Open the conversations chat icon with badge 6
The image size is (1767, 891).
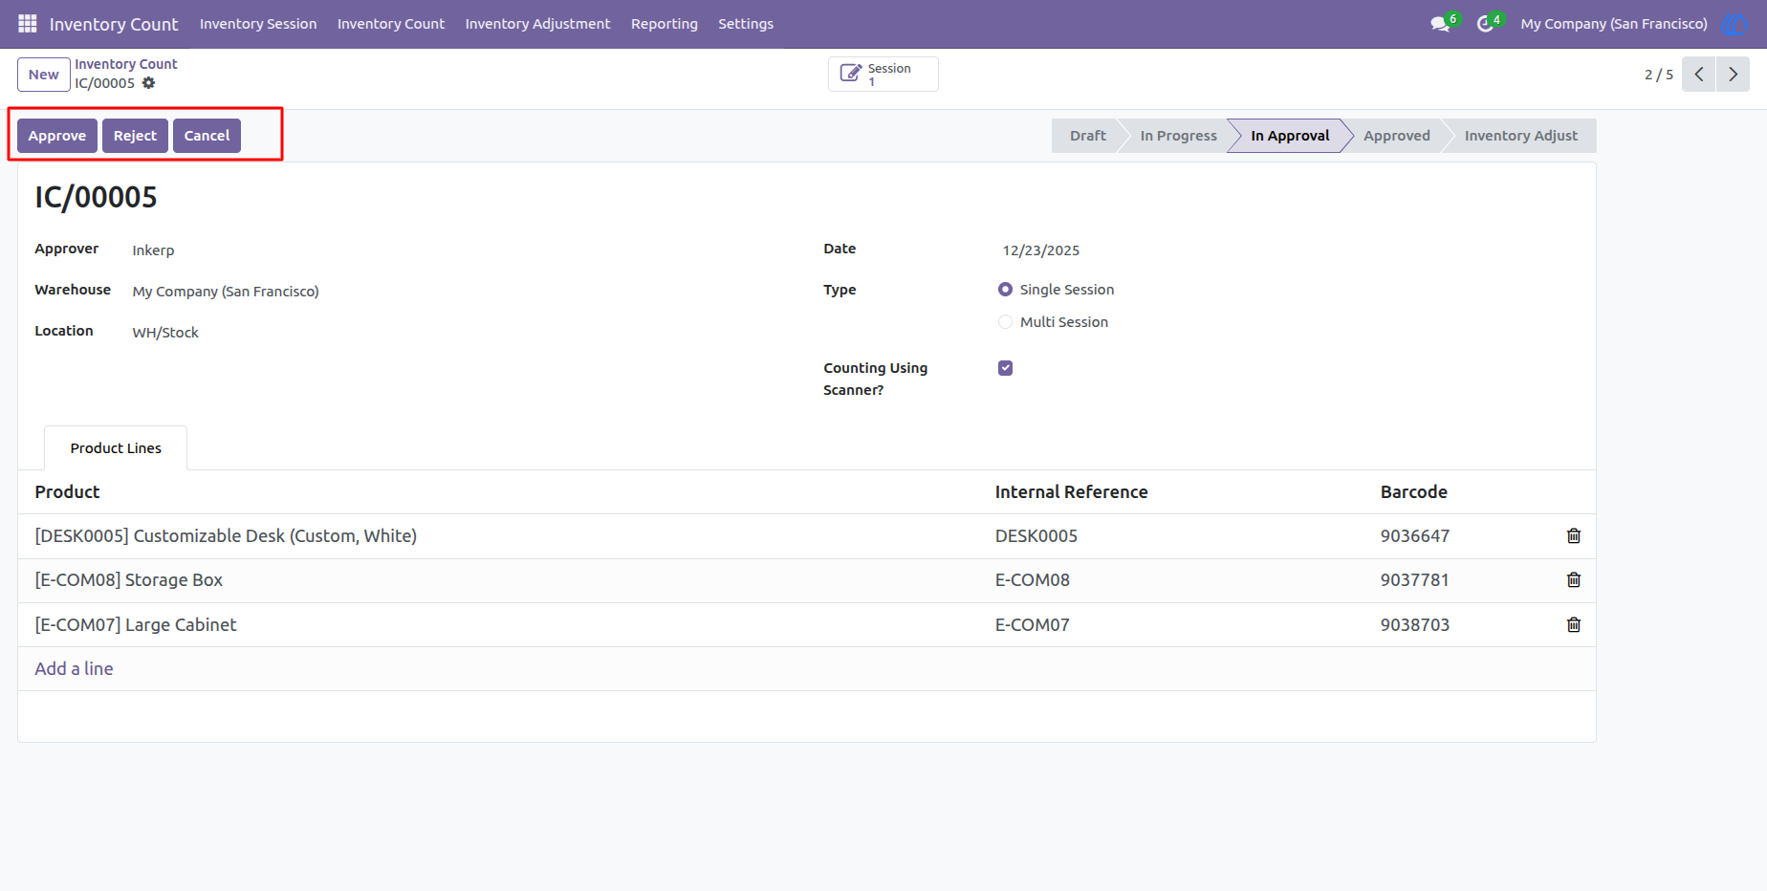coord(1442,24)
